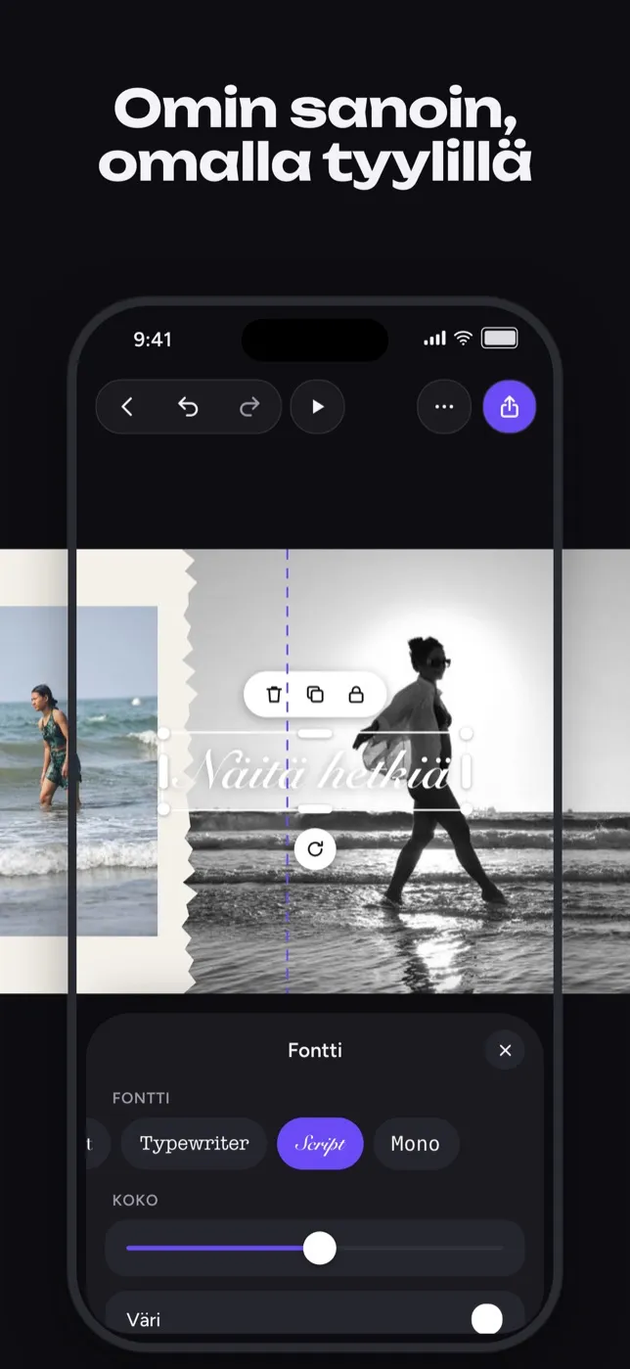Viewport: 630px width, 1369px height.
Task: Select the 'Näitä hetkiä' text box
Action: click(316, 772)
